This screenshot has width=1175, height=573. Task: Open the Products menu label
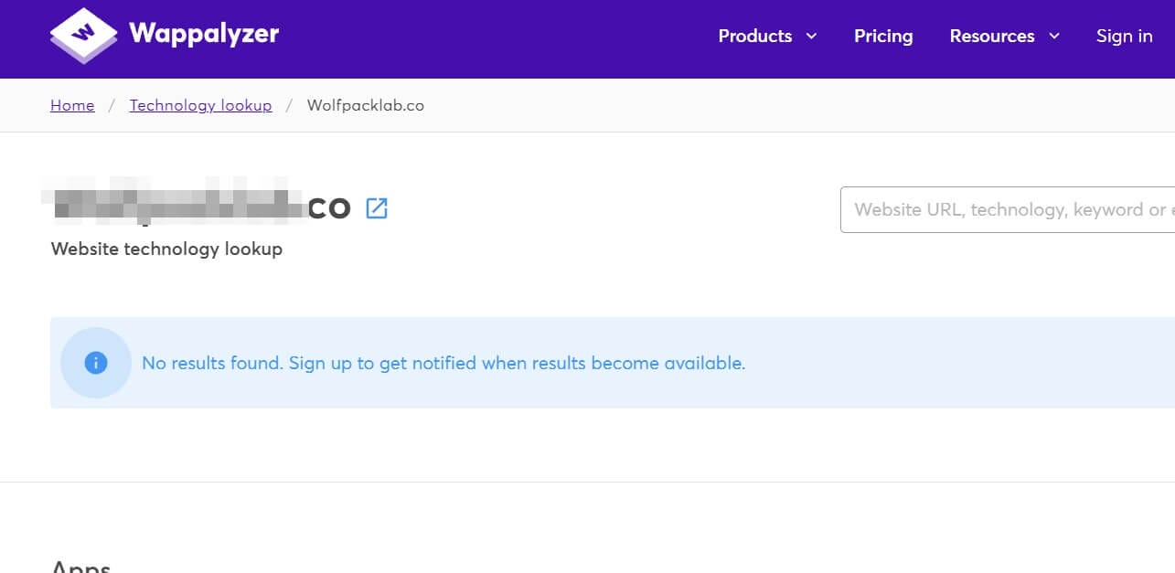click(754, 37)
